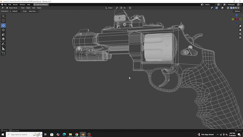Viewport: 243px width, 137px height.
Task: Select the Select Box tool in left toolbar
Action: [3, 16]
